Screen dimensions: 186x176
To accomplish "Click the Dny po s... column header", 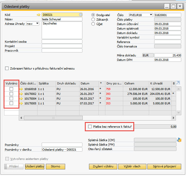I will click(114, 83).
